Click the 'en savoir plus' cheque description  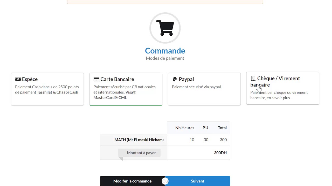tap(279, 95)
